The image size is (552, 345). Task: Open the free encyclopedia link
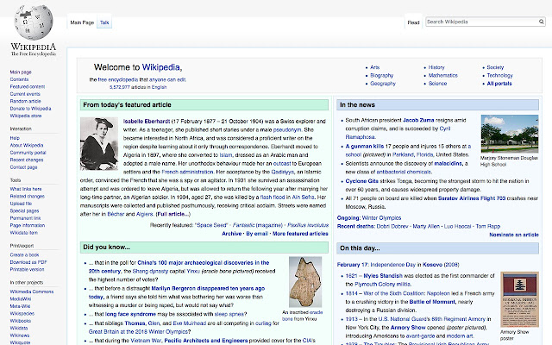pyautogui.click(x=118, y=79)
